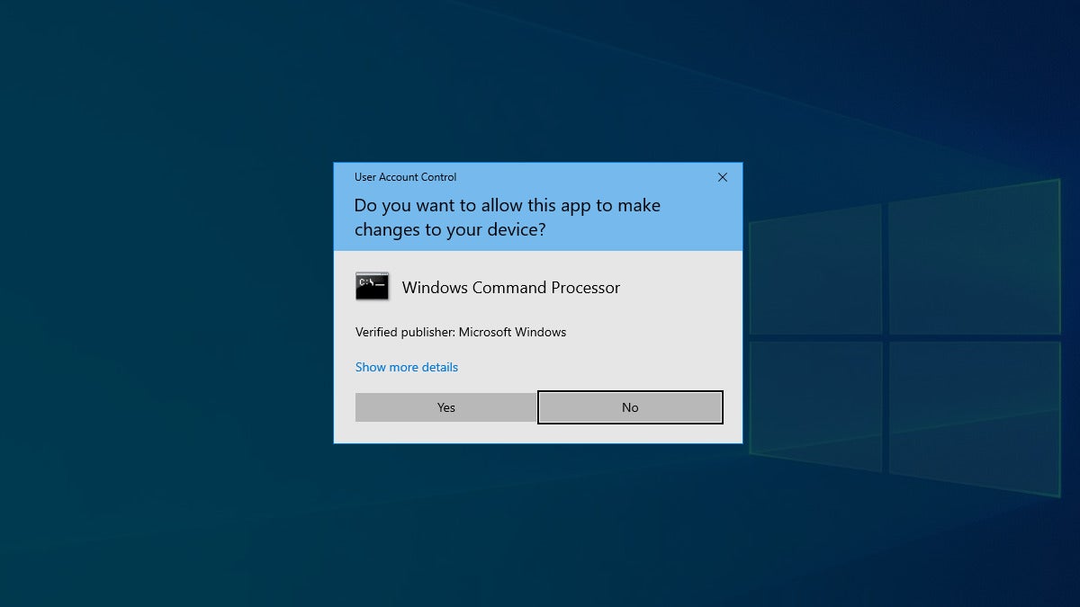1080x607 pixels.
Task: Click the Command Processor console icon
Action: click(x=373, y=286)
